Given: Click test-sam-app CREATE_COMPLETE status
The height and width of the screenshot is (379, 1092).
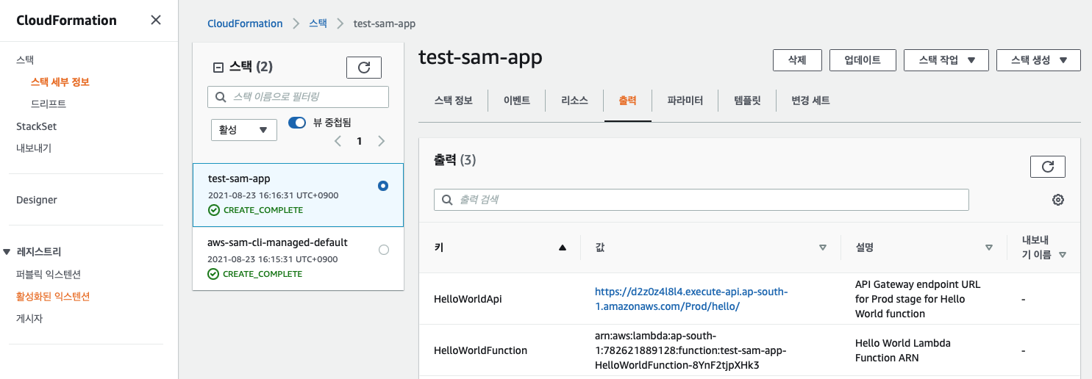Looking at the screenshot, I should pyautogui.click(x=255, y=210).
